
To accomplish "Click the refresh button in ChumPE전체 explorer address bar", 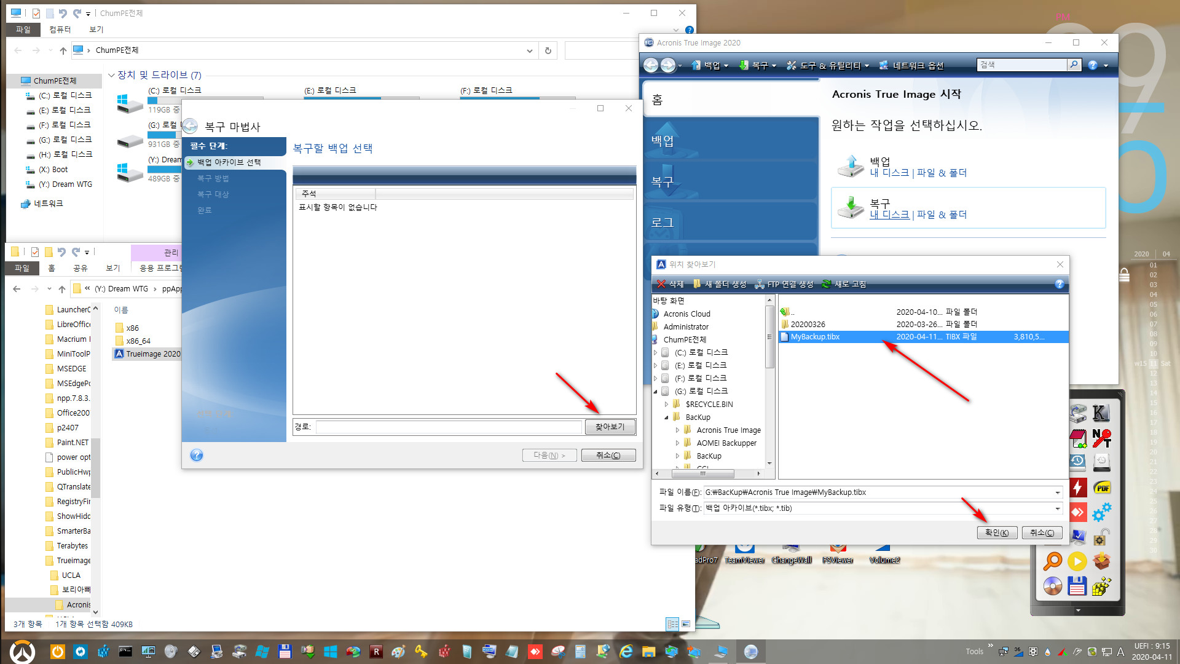I will 548,50.
